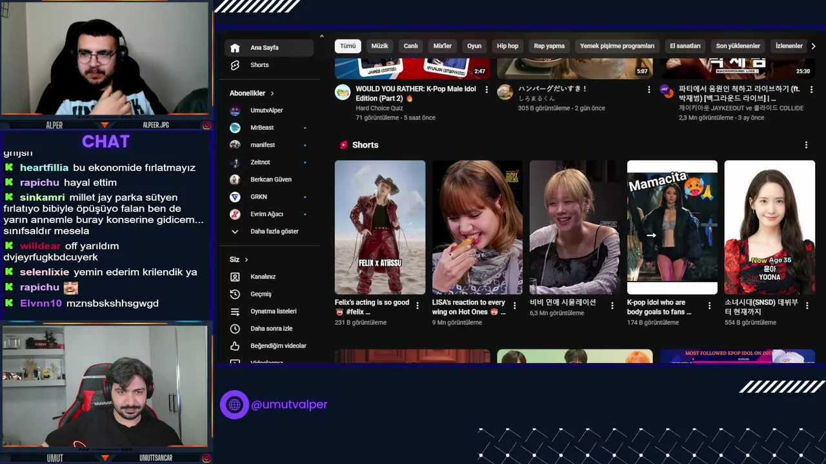Open ハンバーグだいすき video title
This screenshot has height=464, width=826.
[553, 89]
